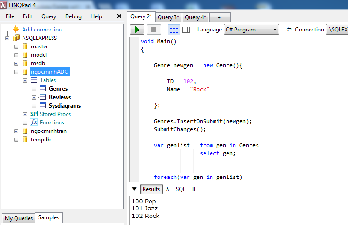
Task: Click the Genres table icon
Action: pyautogui.click(x=43, y=88)
